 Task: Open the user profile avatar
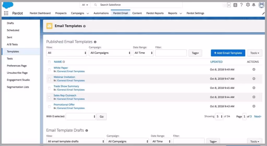click(x=261, y=5)
